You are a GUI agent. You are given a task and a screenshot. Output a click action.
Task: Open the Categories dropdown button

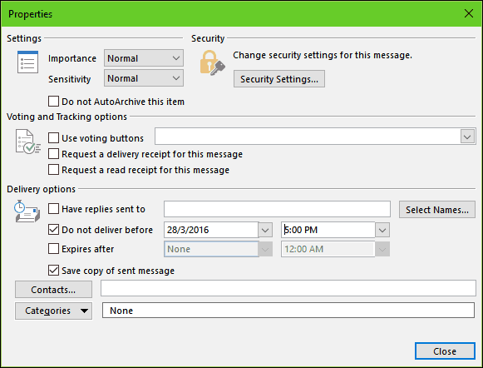(x=53, y=311)
